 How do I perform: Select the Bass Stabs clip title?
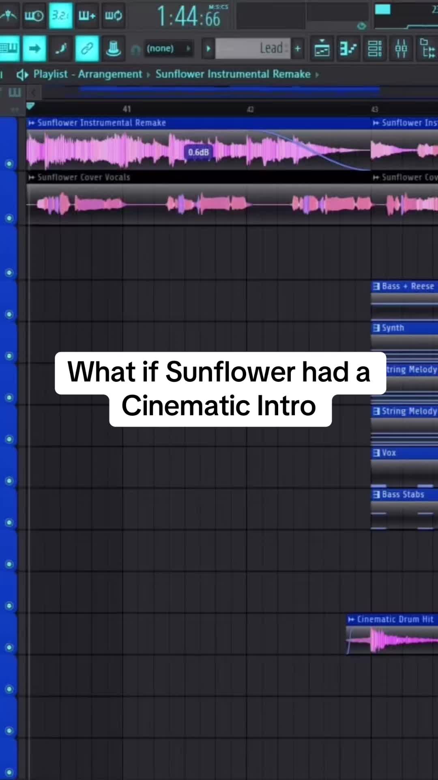pyautogui.click(x=403, y=494)
